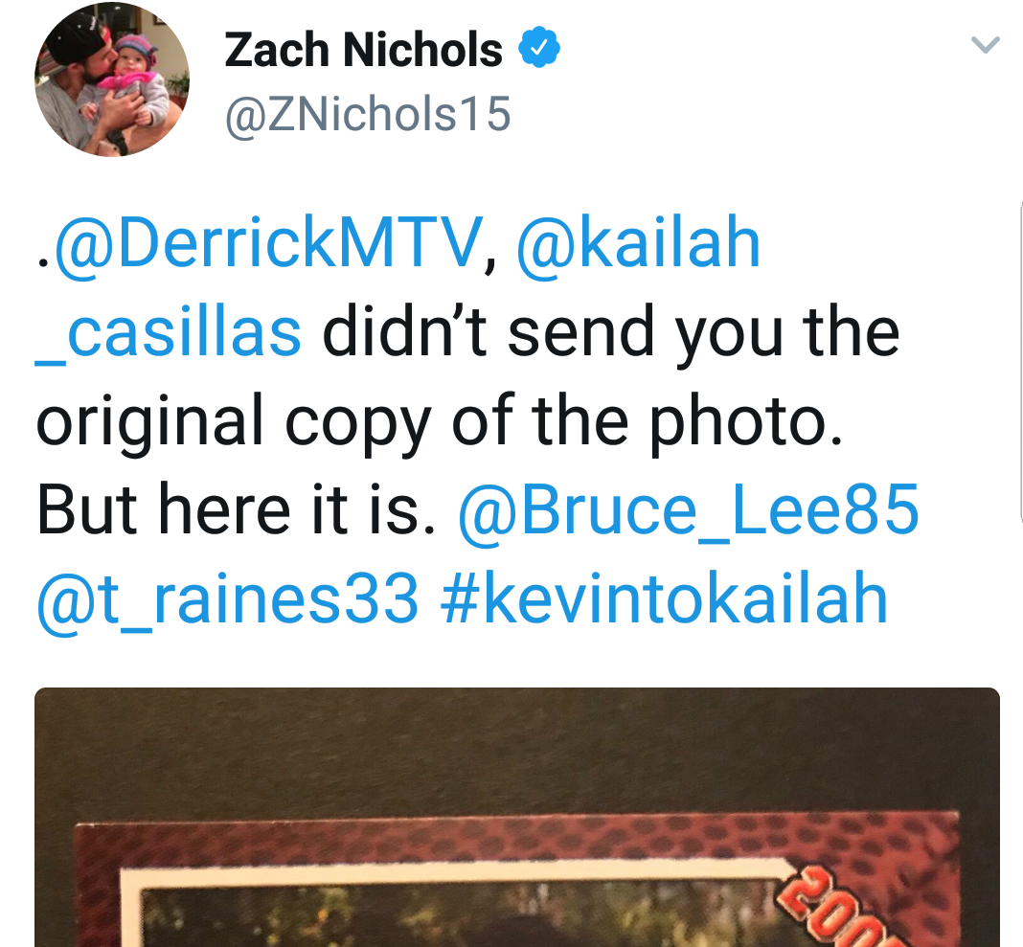The image size is (1023, 947).
Task: Open the @DerrickMTV mention
Action: click(269, 242)
